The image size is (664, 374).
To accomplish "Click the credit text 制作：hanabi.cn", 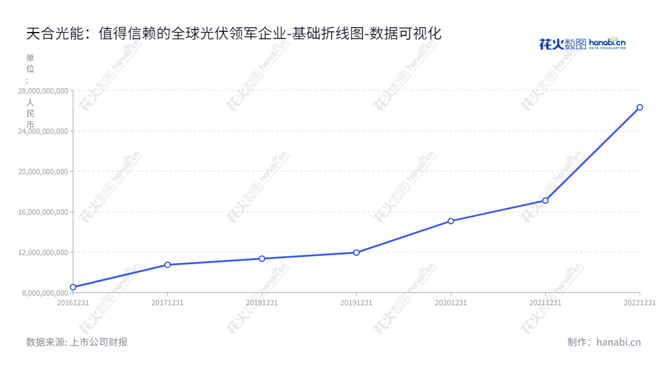I will click(604, 342).
